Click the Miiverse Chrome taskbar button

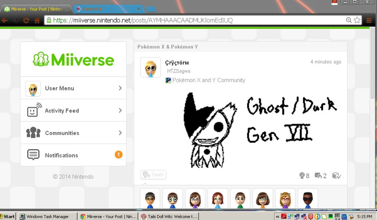click(x=108, y=216)
